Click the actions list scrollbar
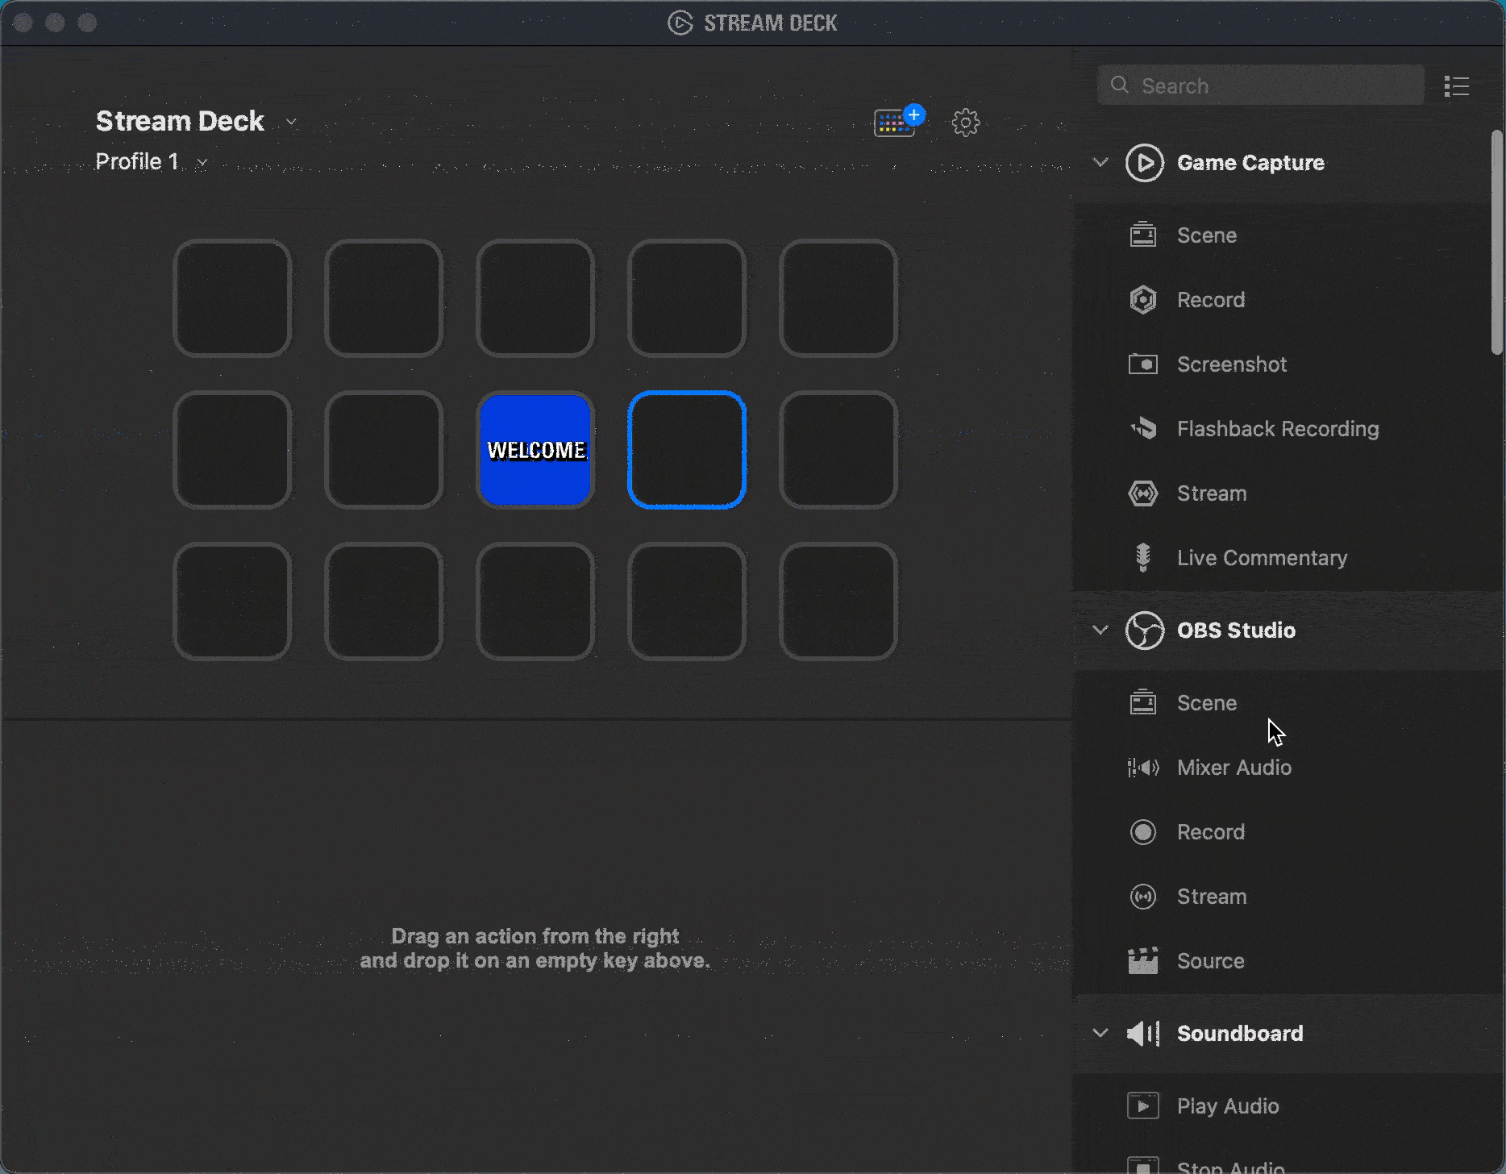The width and height of the screenshot is (1506, 1174). click(x=1496, y=242)
